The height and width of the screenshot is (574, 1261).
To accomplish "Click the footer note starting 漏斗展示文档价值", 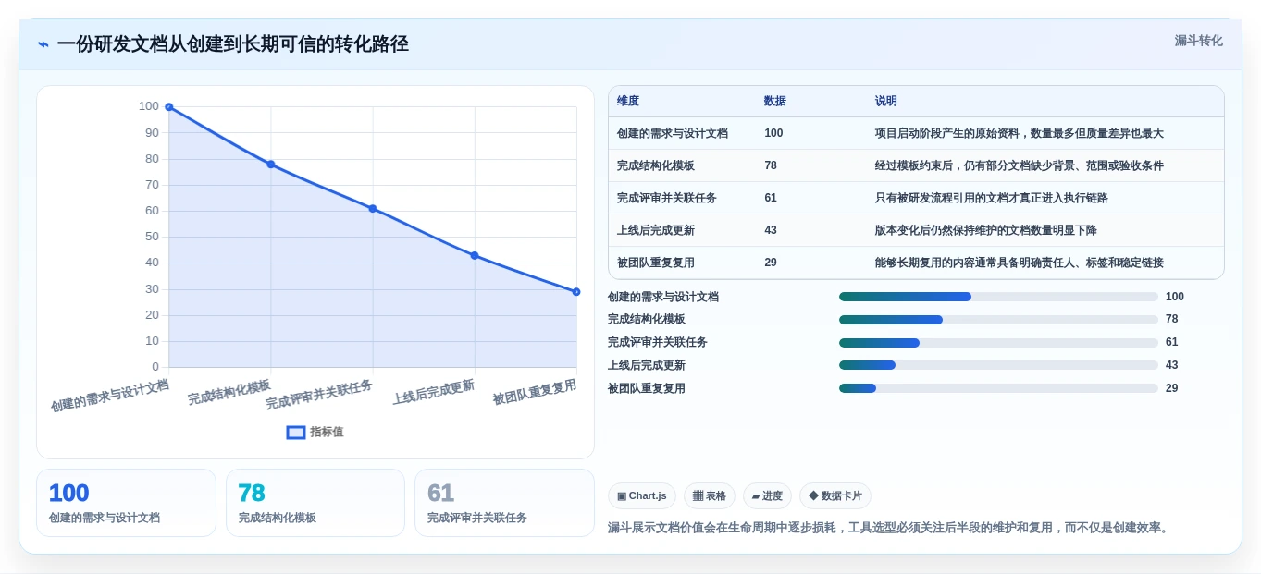I will click(890, 528).
